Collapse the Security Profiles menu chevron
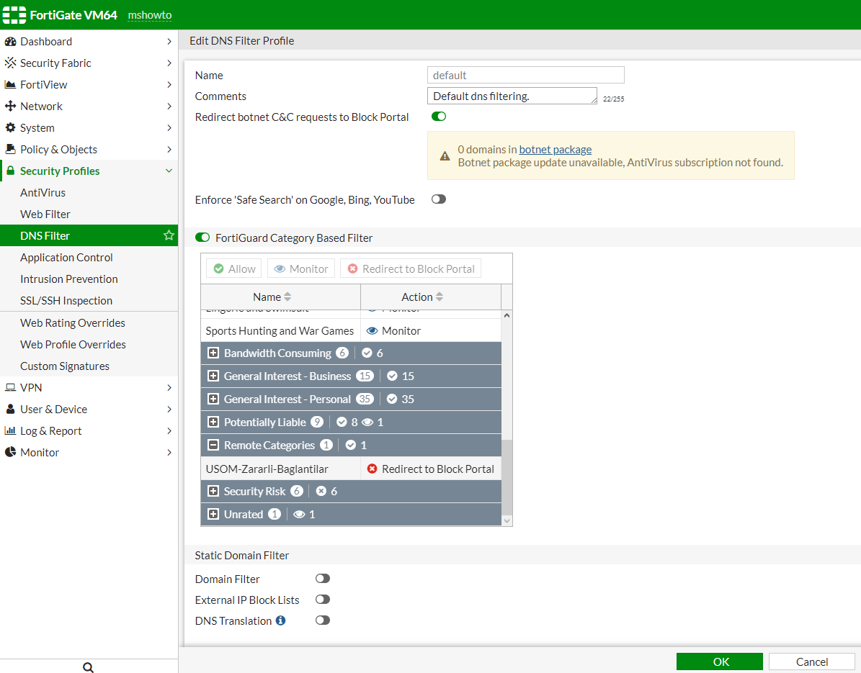Viewport: 861px width, 673px height. click(169, 171)
